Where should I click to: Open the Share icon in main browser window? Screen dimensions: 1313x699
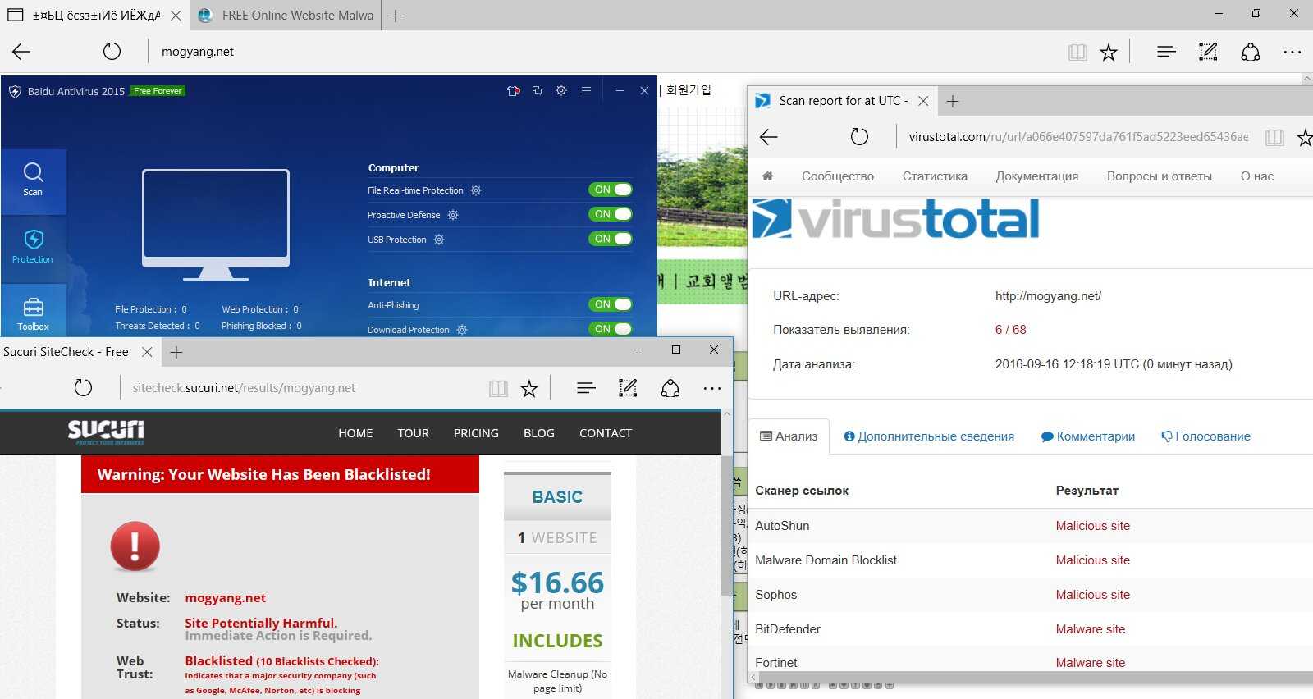(x=1251, y=52)
